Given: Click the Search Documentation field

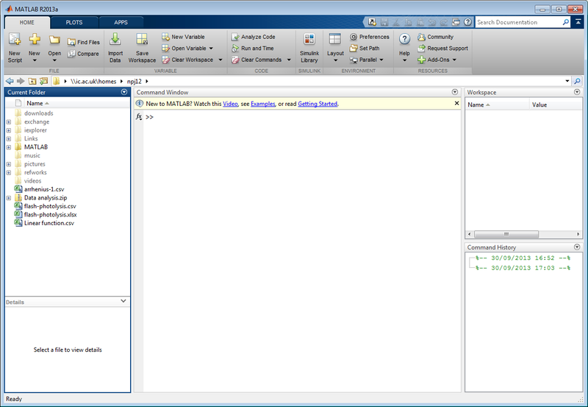Looking at the screenshot, I should 518,22.
